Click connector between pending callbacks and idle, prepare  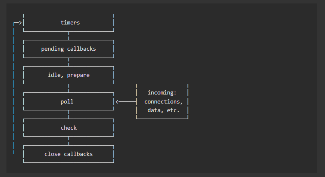[x=69, y=62]
